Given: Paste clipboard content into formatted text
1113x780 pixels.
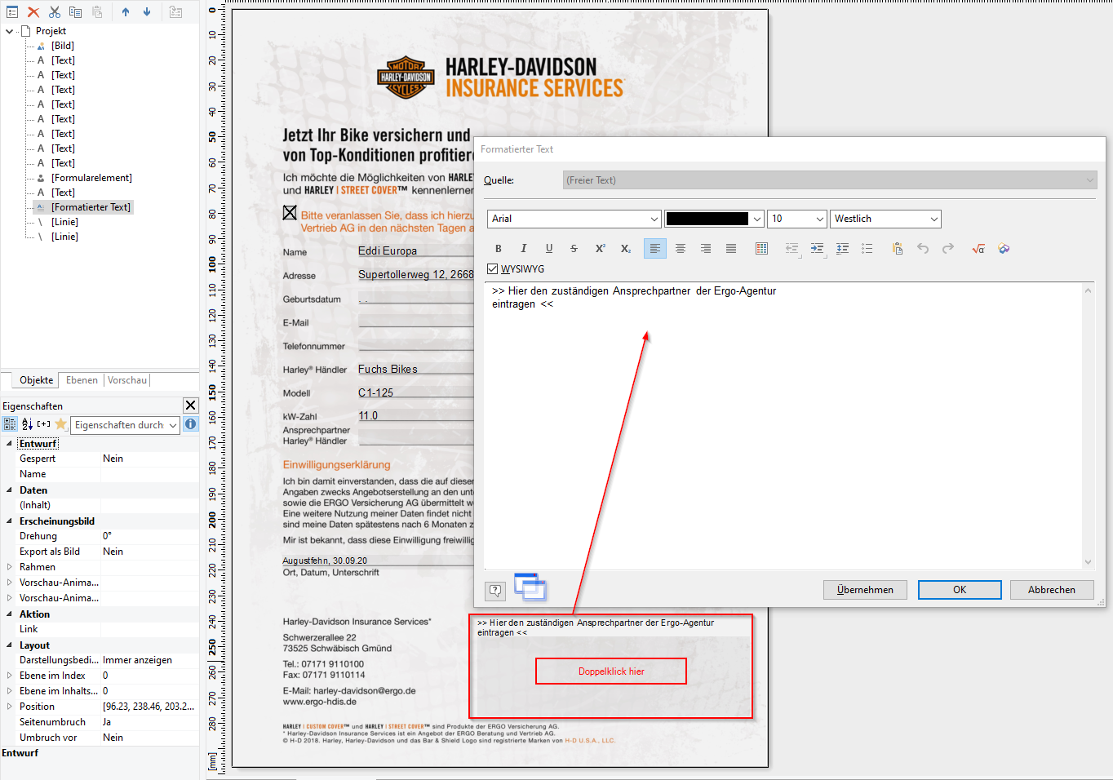Looking at the screenshot, I should (x=898, y=249).
